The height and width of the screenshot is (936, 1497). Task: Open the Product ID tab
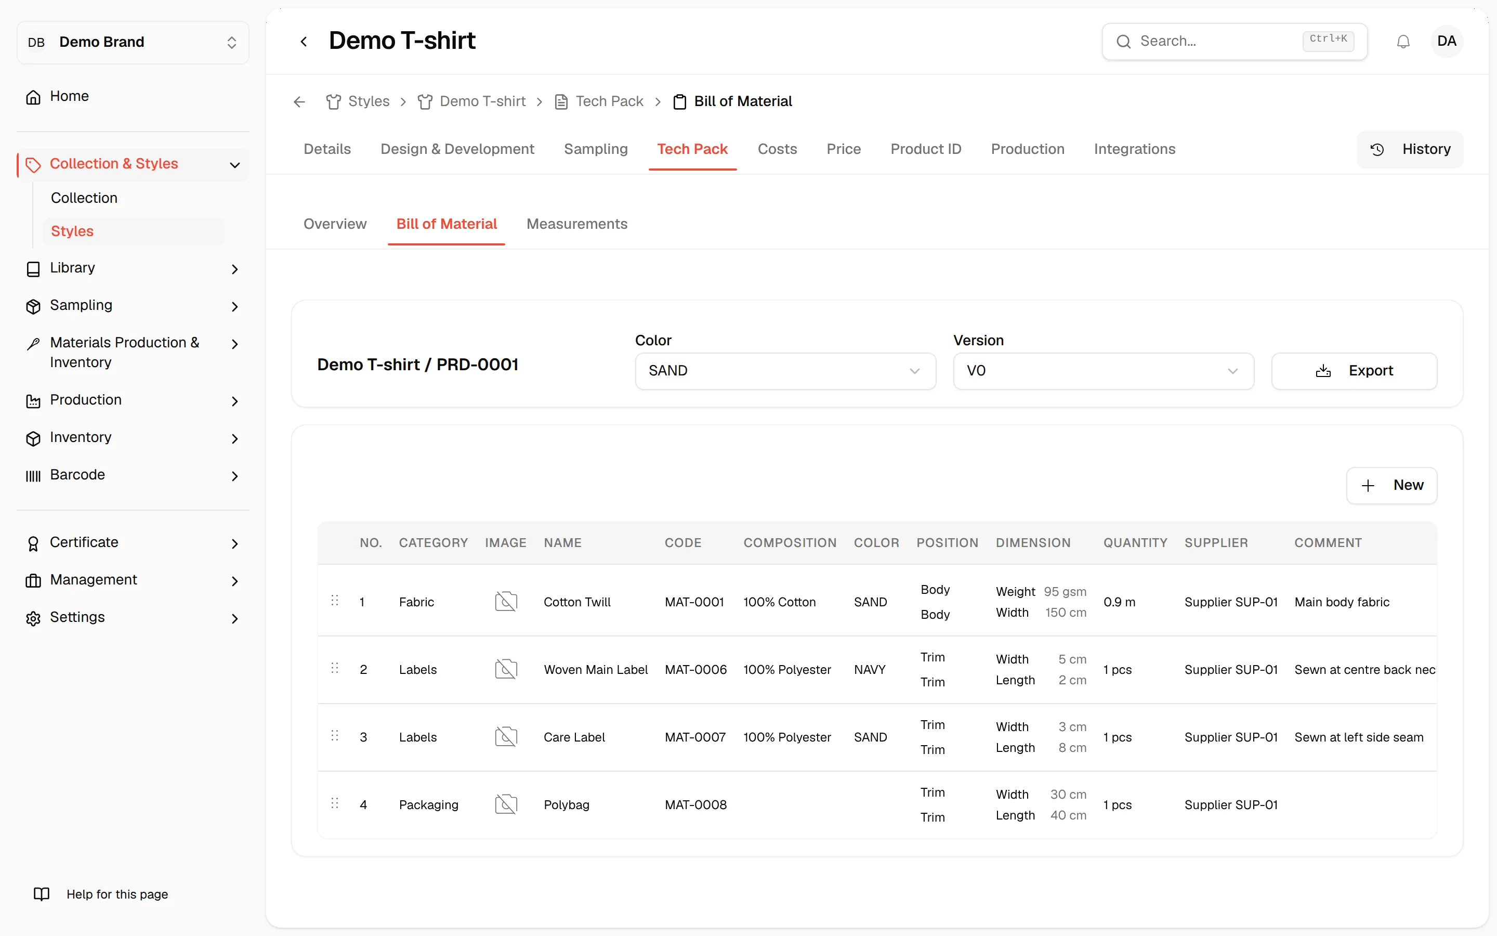(925, 149)
